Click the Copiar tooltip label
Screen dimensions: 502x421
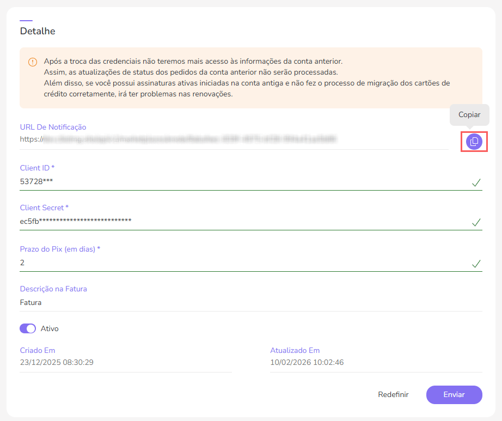(469, 115)
